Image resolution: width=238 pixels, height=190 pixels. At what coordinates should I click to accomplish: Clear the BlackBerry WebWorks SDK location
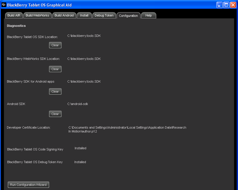coord(55,69)
